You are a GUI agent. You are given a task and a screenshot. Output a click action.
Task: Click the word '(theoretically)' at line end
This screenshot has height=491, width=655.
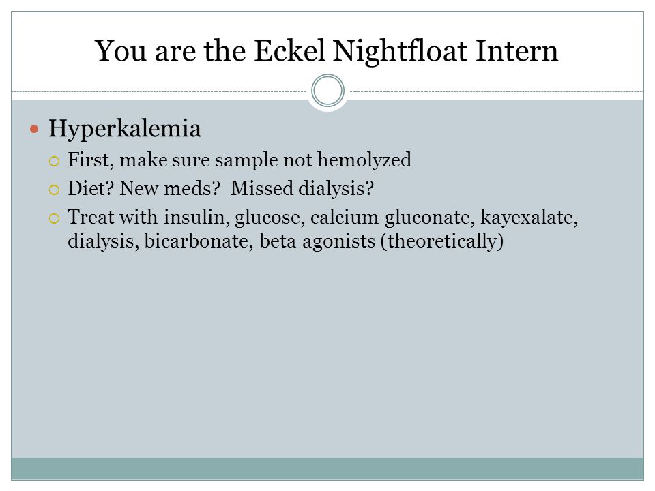[x=442, y=241]
